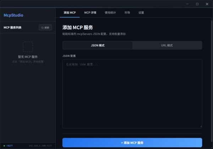Click the 添加 MCP 服务 page heading

point(77,27)
